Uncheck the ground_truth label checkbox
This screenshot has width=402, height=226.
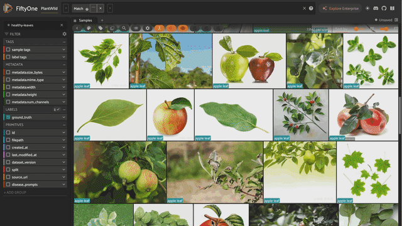8,117
